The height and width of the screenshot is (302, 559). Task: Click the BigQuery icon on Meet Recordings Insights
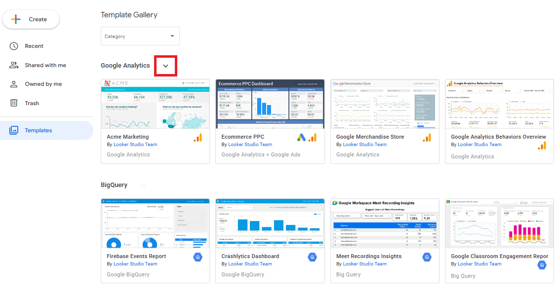point(427,257)
